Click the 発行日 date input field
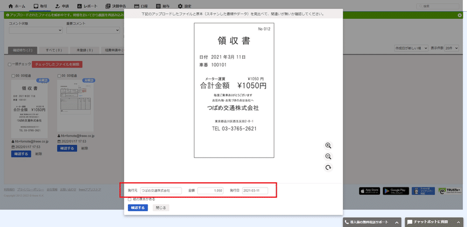467x227 pixels. 255,191
